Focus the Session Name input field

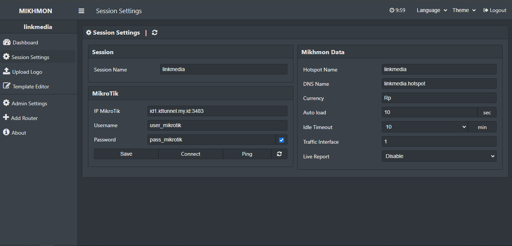[224, 69]
